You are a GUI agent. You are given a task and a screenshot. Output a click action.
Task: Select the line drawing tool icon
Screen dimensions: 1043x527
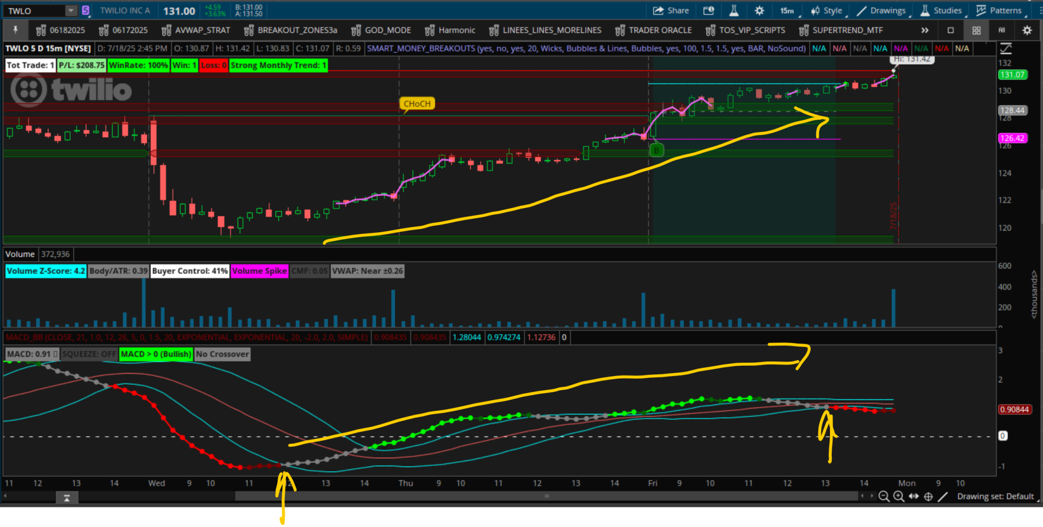943,496
